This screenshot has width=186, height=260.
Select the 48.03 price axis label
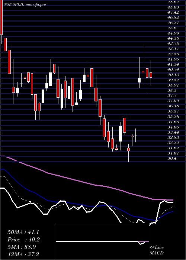pyautogui.click(x=174, y=7)
